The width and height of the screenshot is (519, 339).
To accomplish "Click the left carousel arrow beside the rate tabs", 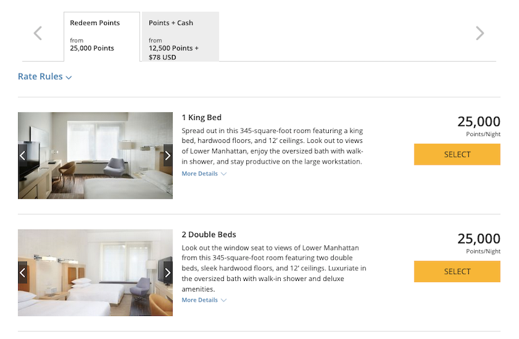I will point(38,33).
